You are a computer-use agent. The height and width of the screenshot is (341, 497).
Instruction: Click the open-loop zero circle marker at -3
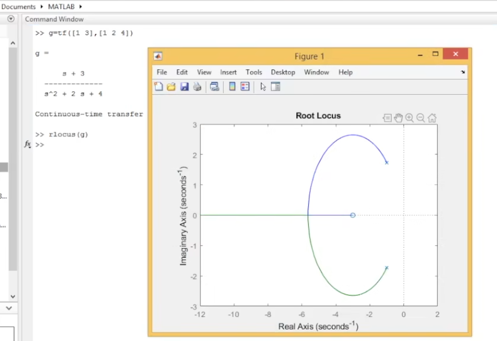(353, 215)
